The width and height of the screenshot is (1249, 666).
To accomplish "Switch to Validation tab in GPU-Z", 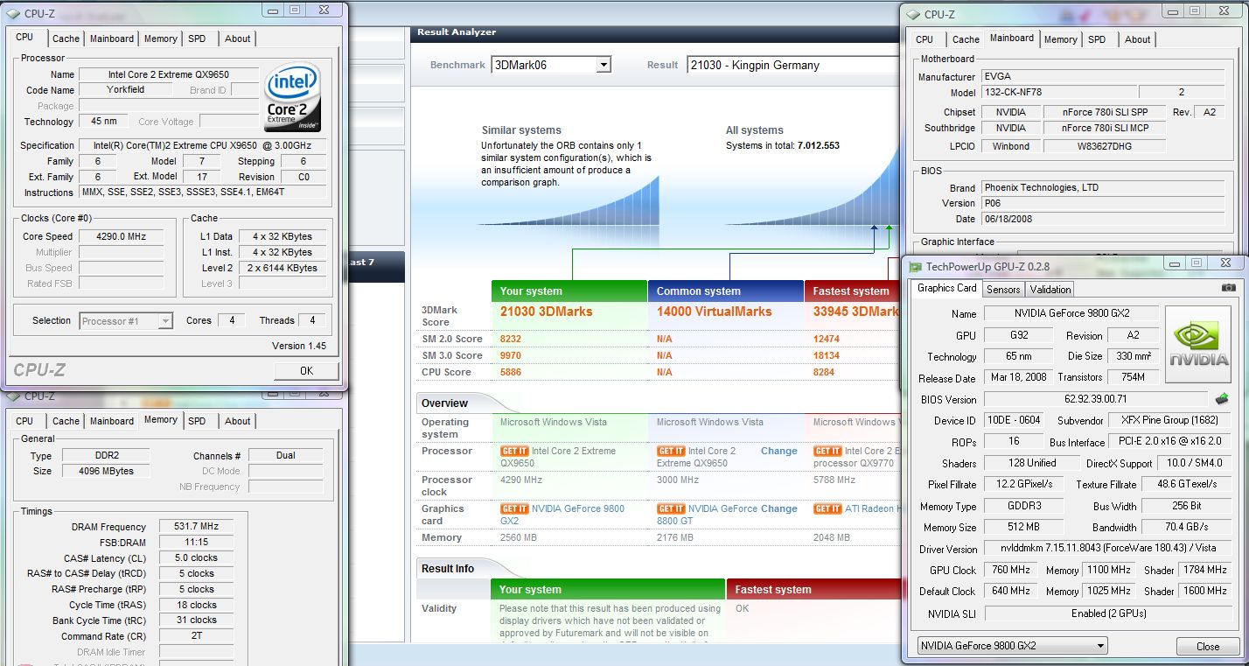I will 1050,290.
